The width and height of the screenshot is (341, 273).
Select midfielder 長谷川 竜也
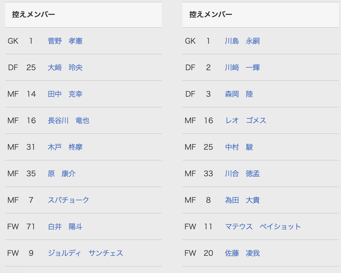tap(68, 121)
